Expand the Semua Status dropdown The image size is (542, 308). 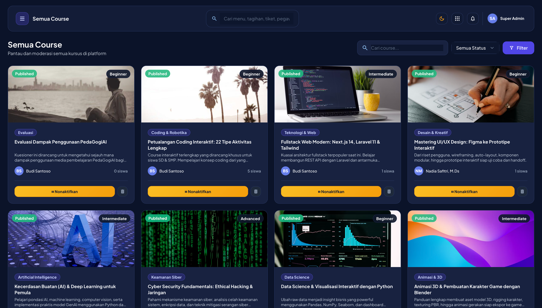475,48
